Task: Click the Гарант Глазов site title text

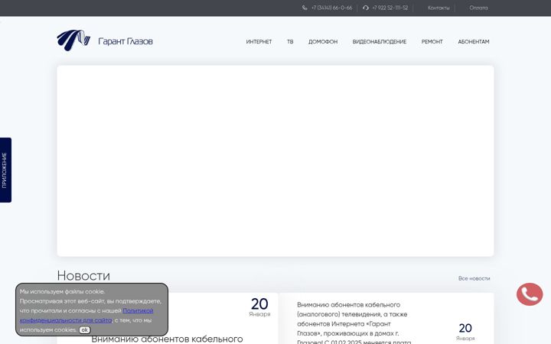Action: coord(126,41)
